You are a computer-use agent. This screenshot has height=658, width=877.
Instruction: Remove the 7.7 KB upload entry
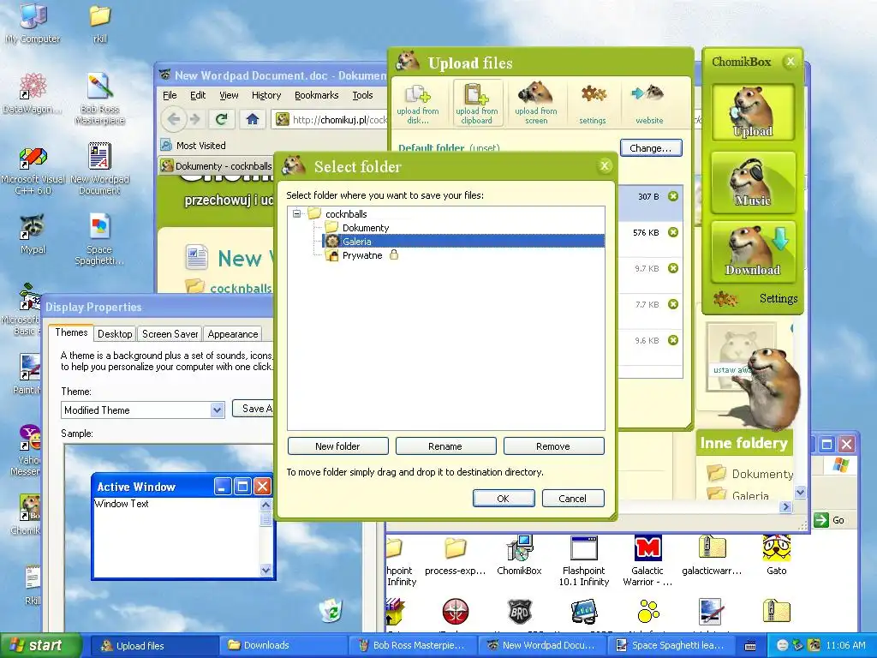click(673, 304)
